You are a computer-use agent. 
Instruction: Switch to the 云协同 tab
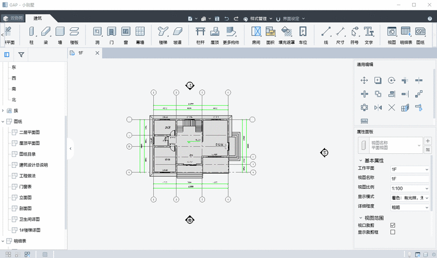[x=13, y=18]
